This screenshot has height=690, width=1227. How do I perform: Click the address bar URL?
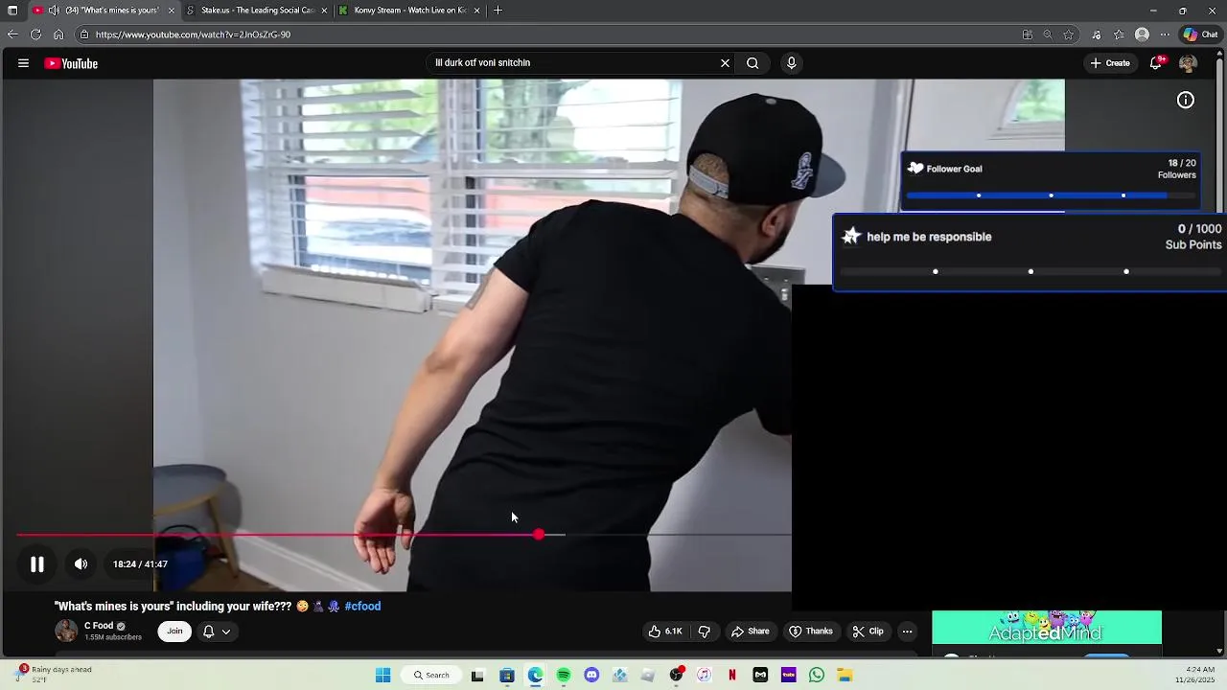click(193, 34)
